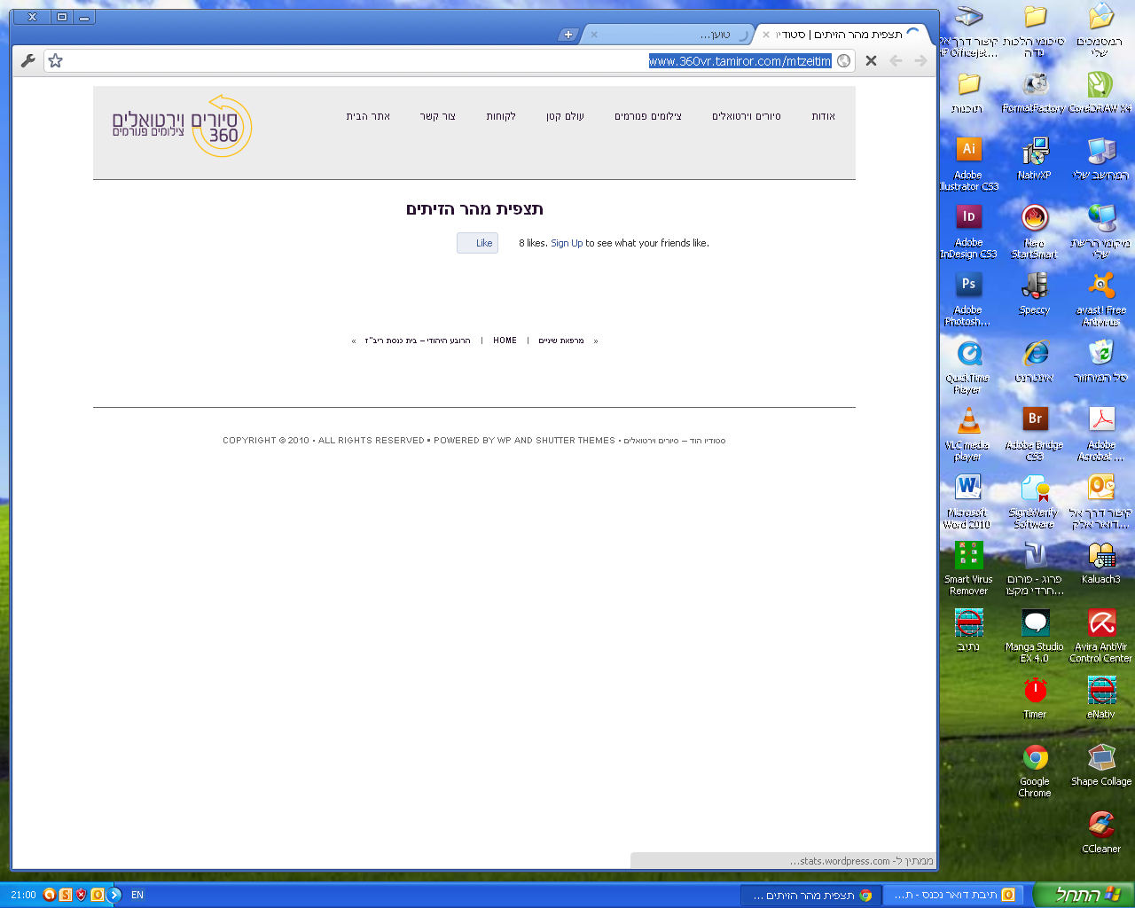Click the '8 likes.' count text
This screenshot has width=1135, height=908.
533,243
